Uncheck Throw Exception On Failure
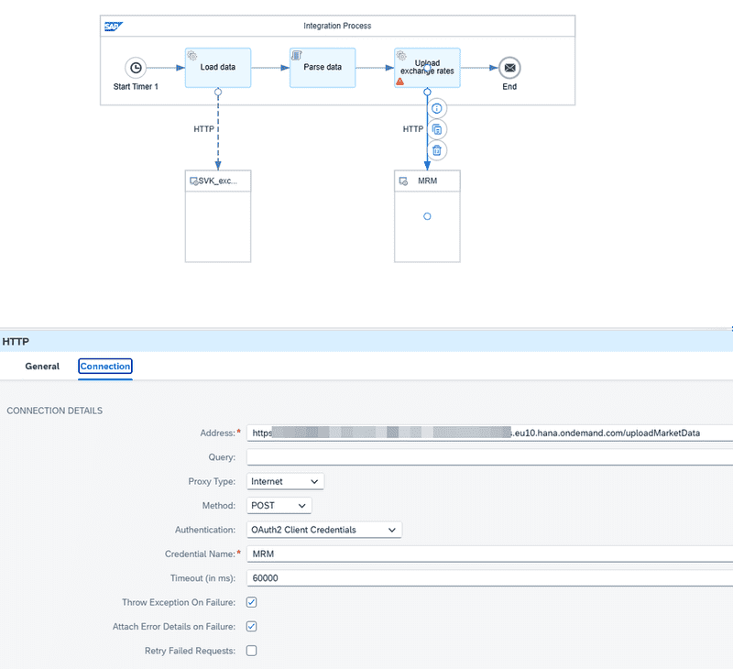Screen dimensions: 733x669 (x=251, y=602)
